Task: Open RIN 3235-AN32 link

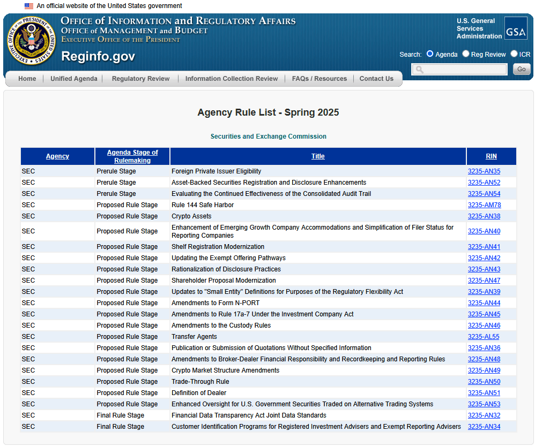Action: point(484,415)
